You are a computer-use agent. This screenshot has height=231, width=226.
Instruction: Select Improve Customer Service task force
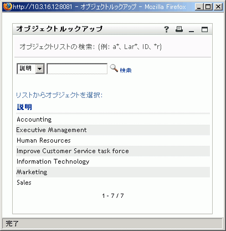(73, 151)
